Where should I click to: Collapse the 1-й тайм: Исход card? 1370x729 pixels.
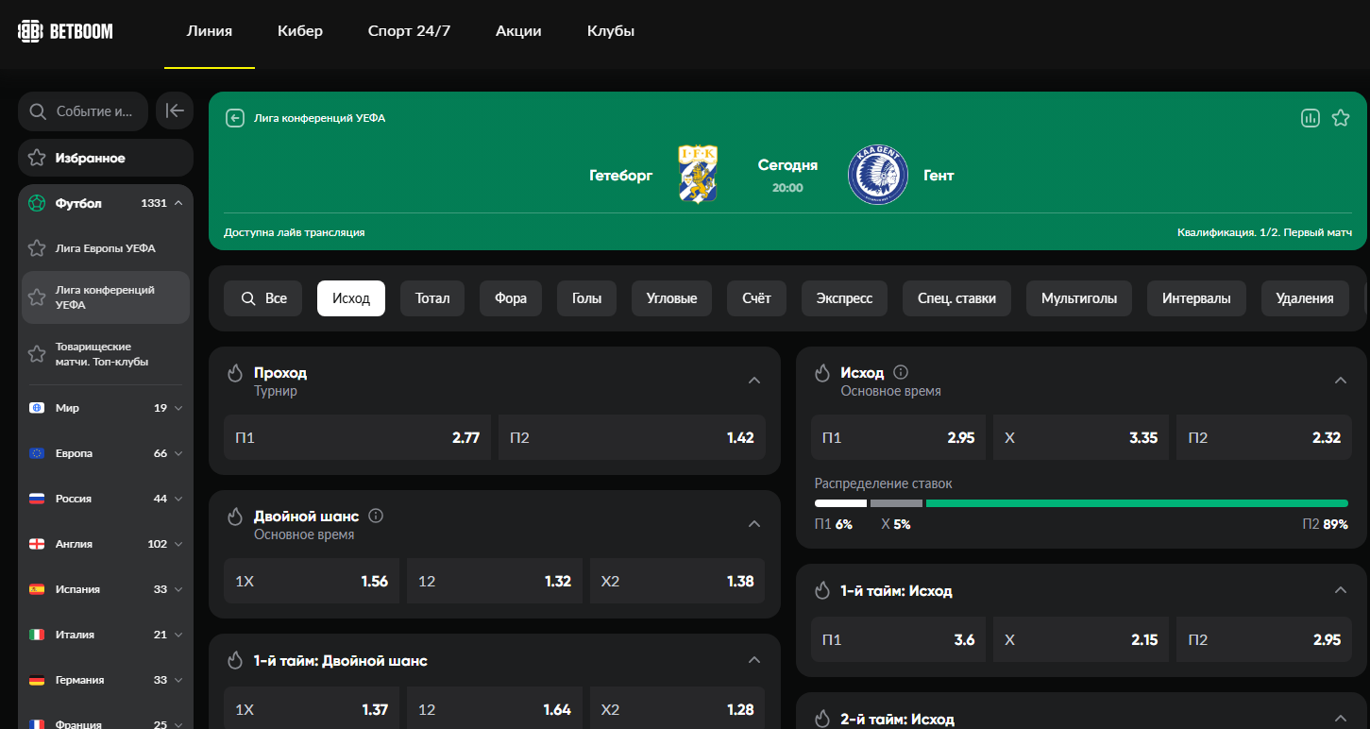coord(1341,590)
